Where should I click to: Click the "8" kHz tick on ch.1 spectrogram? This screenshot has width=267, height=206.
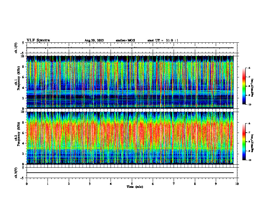[24, 67]
